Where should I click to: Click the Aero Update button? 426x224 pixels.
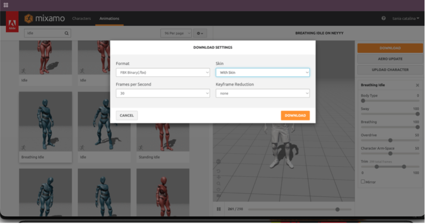(390, 59)
